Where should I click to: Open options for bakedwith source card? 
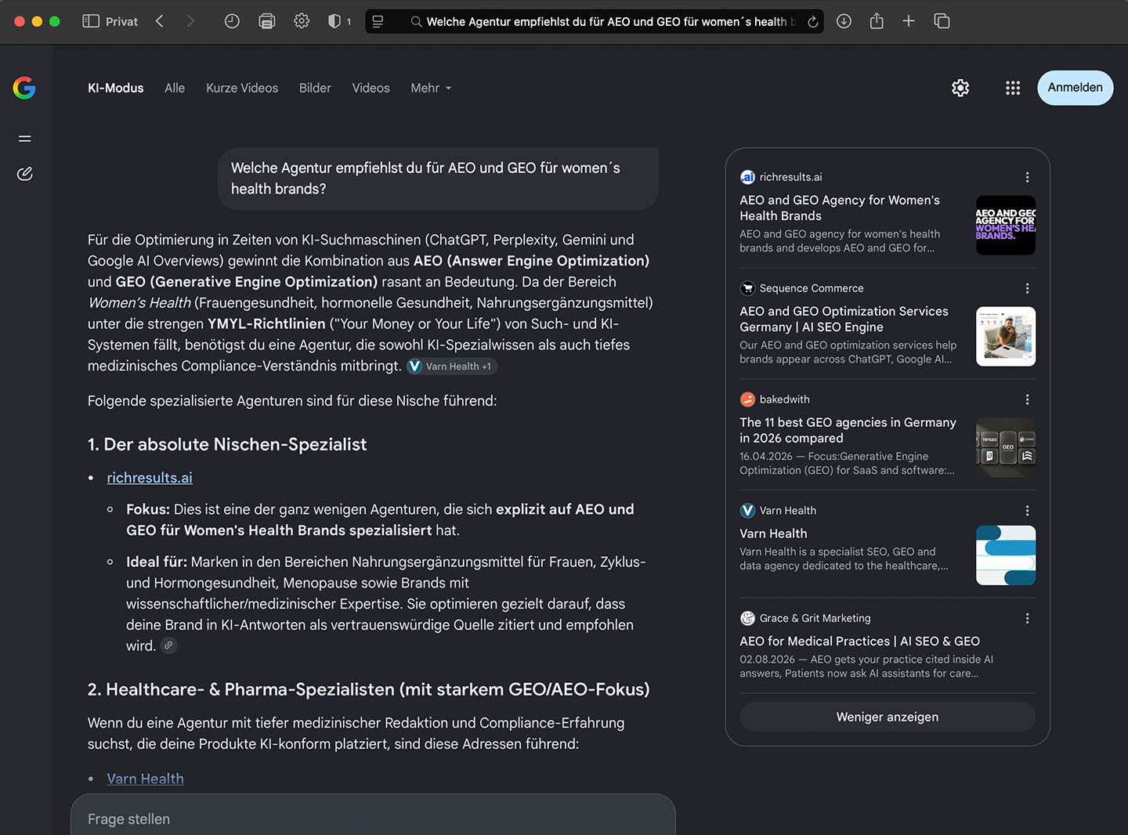1027,399
